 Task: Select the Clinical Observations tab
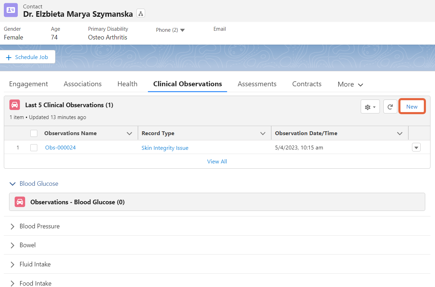pyautogui.click(x=188, y=84)
